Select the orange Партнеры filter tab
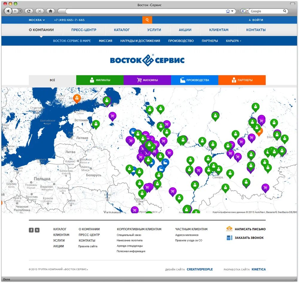Image resolution: width=299 pixels, height=283 pixels. tap(242, 80)
